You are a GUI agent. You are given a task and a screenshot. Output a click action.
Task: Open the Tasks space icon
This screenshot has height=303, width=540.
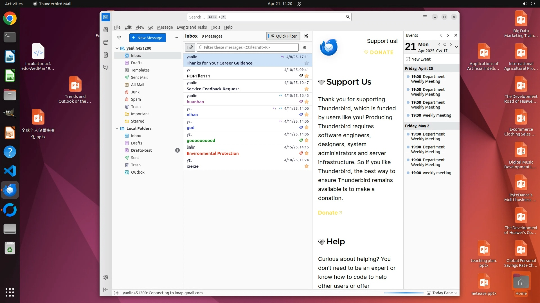coord(106,55)
